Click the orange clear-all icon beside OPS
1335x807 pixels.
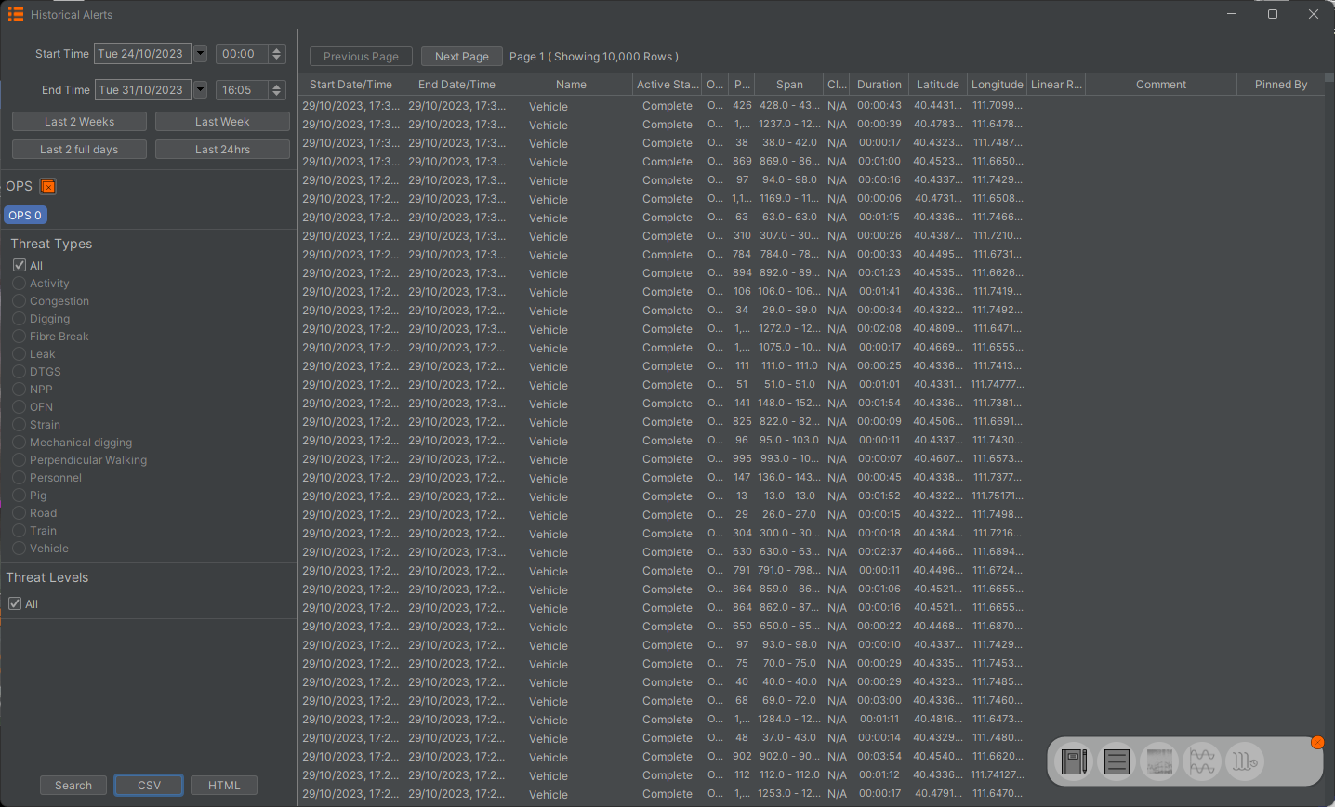coord(48,187)
